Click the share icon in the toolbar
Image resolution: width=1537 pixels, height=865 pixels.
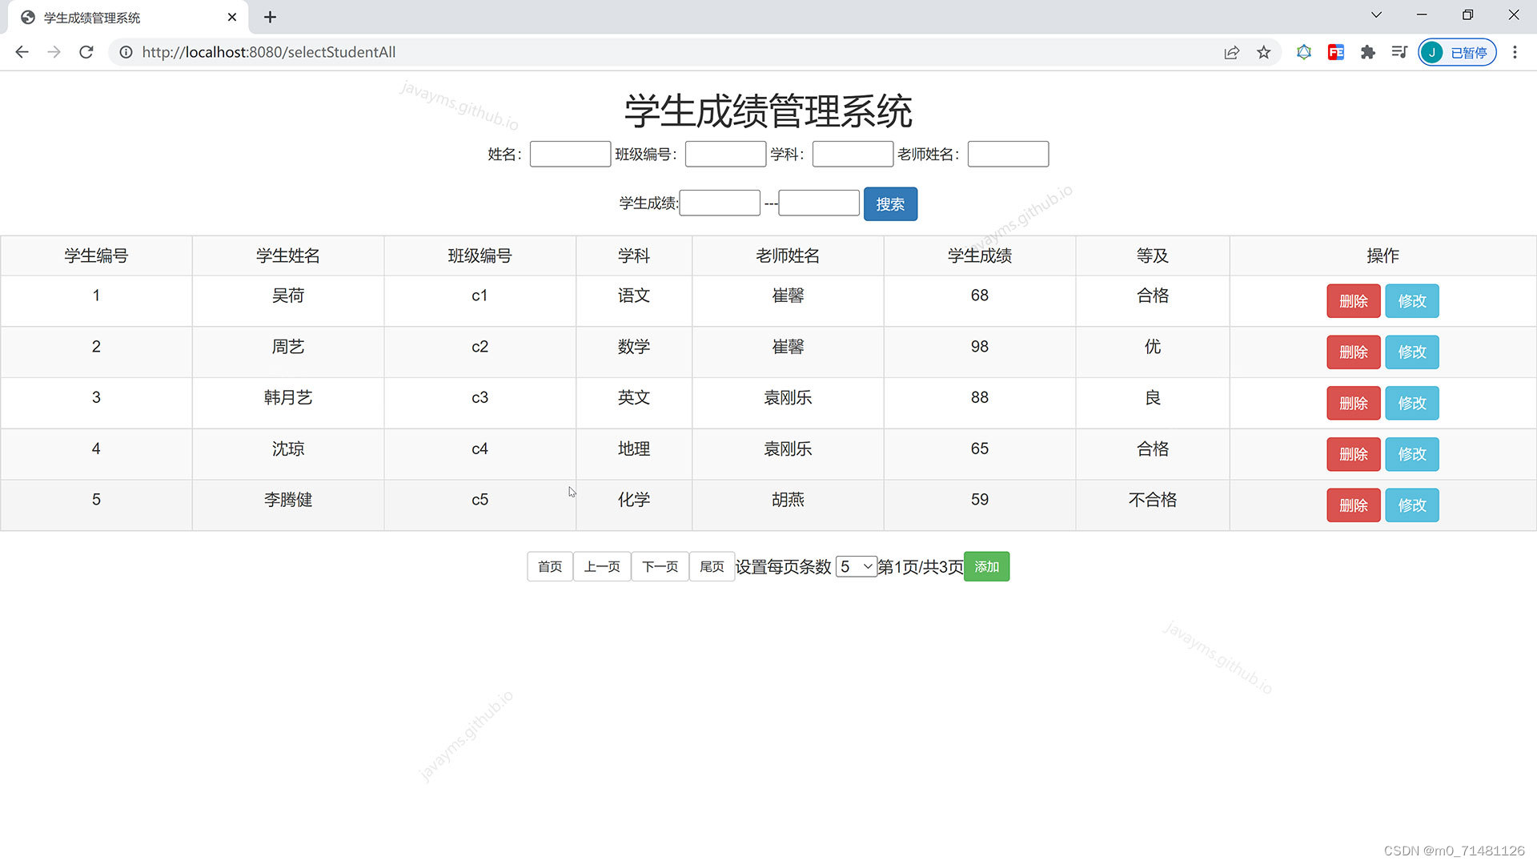tap(1231, 52)
